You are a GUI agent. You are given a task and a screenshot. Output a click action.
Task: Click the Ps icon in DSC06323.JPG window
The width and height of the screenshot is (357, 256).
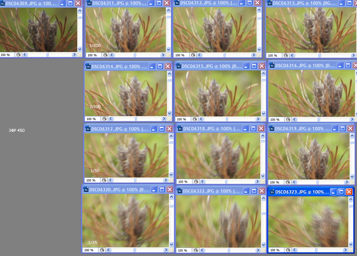271,192
